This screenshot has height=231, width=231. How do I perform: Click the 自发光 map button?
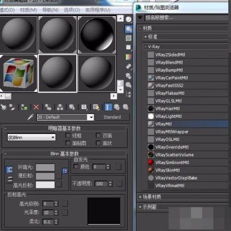(x=118, y=167)
